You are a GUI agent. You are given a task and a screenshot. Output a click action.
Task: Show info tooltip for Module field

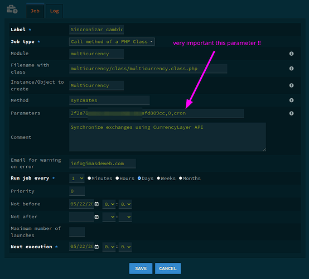291,54
